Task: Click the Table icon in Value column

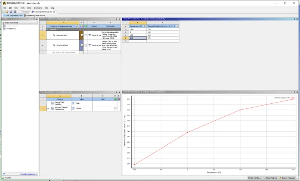Action: [73, 103]
